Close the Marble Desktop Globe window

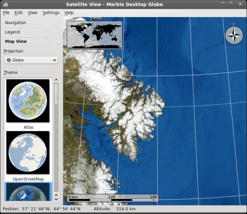(x=240, y=3)
